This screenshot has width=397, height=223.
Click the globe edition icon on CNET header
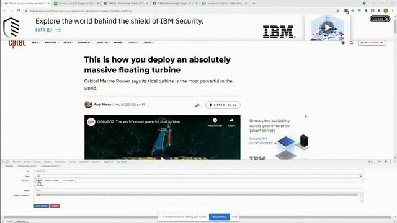343,43
